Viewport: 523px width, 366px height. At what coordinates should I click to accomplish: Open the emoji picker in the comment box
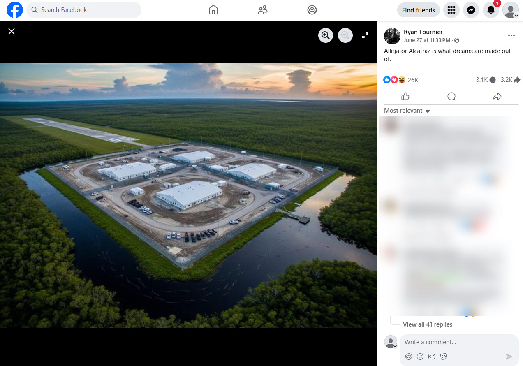[x=420, y=357]
